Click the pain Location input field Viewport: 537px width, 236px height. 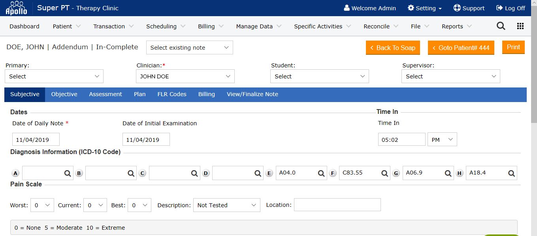click(337, 205)
